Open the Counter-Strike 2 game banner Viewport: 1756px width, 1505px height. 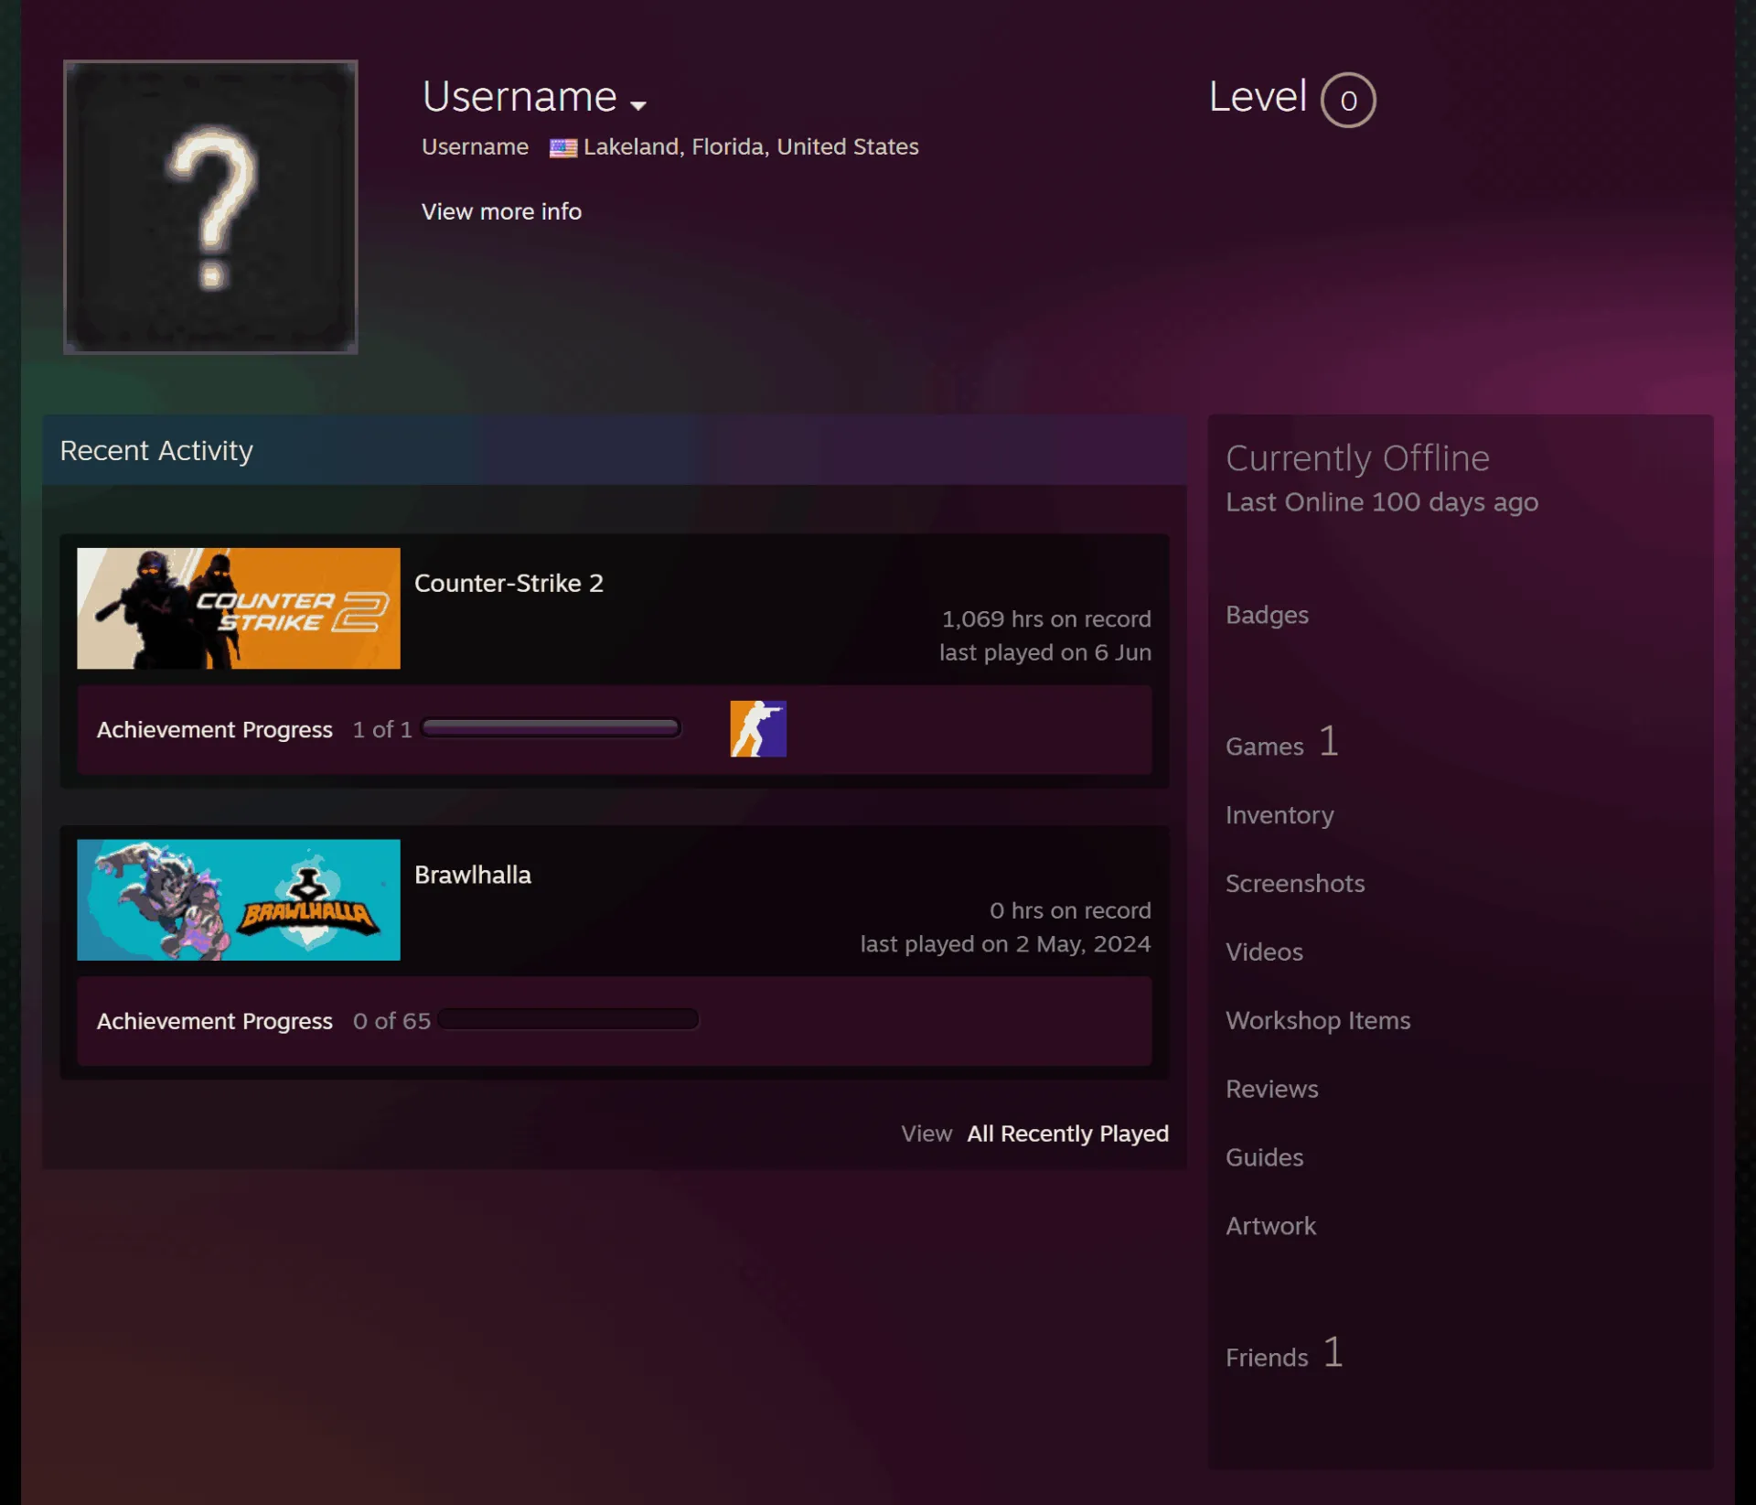tap(239, 608)
